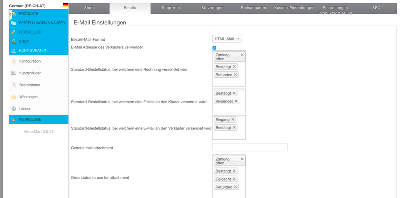Image resolution: width=401 pixels, height=198 pixels.
Task: Toggle E-Mail Adresse des Verkäufers verwenden checkbox
Action: (x=214, y=48)
